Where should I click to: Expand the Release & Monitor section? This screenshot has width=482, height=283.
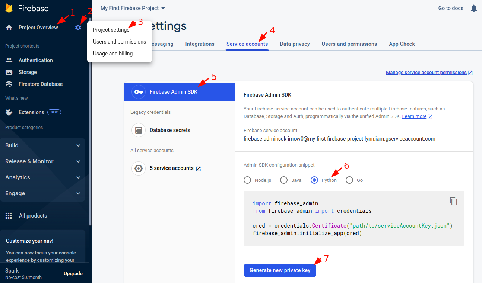(42, 161)
